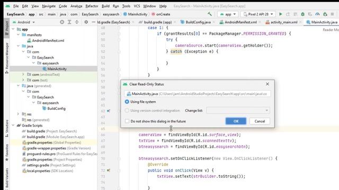Open Resource Manager sidebar tab
The height and width of the screenshot is (190, 339).
point(7,58)
